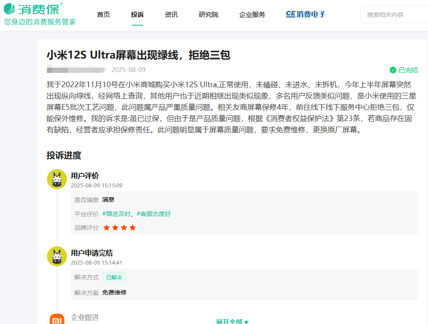This screenshot has height=324, width=428.
Task: Focus the 搜索相关内容 search field
Action: (394, 15)
